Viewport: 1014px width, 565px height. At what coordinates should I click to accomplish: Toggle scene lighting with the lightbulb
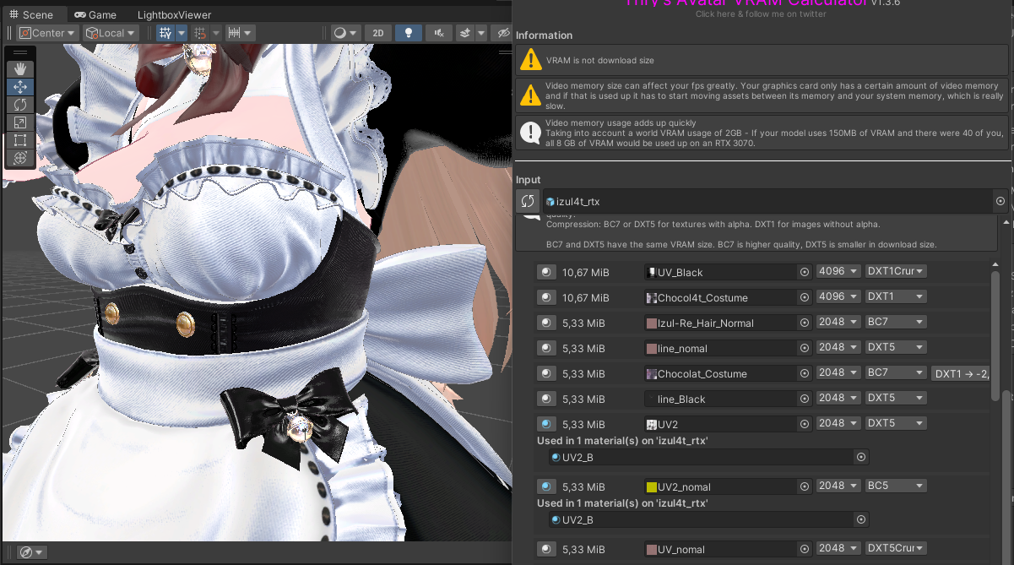[409, 33]
